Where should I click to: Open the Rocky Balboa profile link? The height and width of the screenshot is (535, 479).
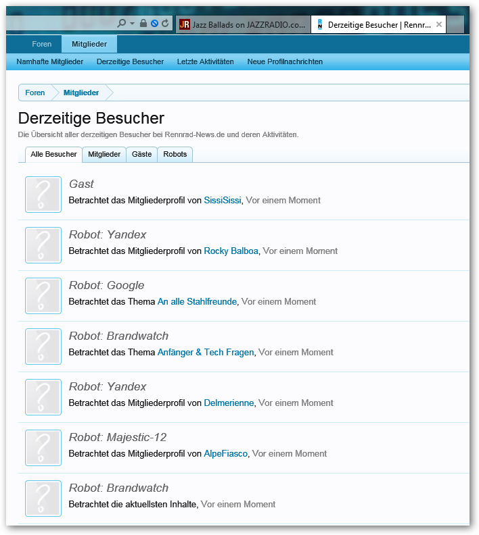point(231,251)
